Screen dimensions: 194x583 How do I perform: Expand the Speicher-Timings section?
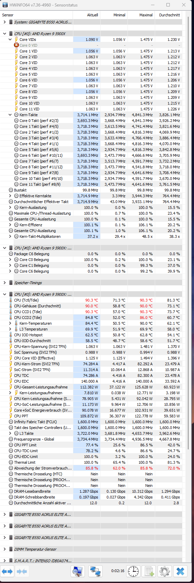click(x=4, y=283)
